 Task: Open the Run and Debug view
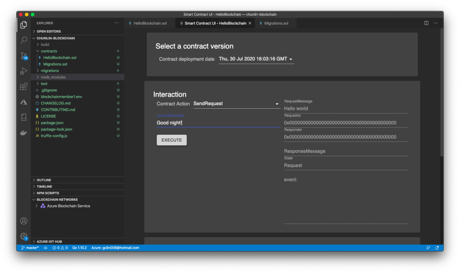coord(24,71)
